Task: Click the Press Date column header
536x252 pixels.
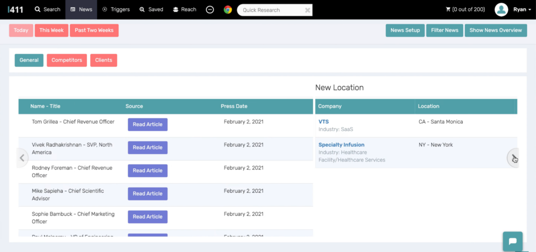Action: (234, 106)
